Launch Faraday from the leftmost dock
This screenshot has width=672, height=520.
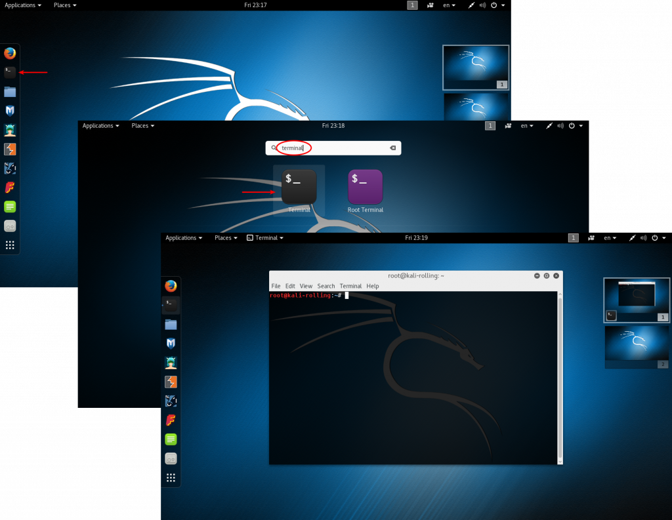(10, 188)
